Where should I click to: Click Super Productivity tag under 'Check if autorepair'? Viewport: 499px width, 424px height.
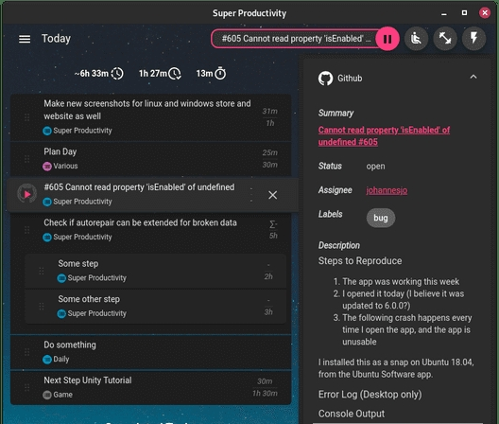tap(77, 238)
